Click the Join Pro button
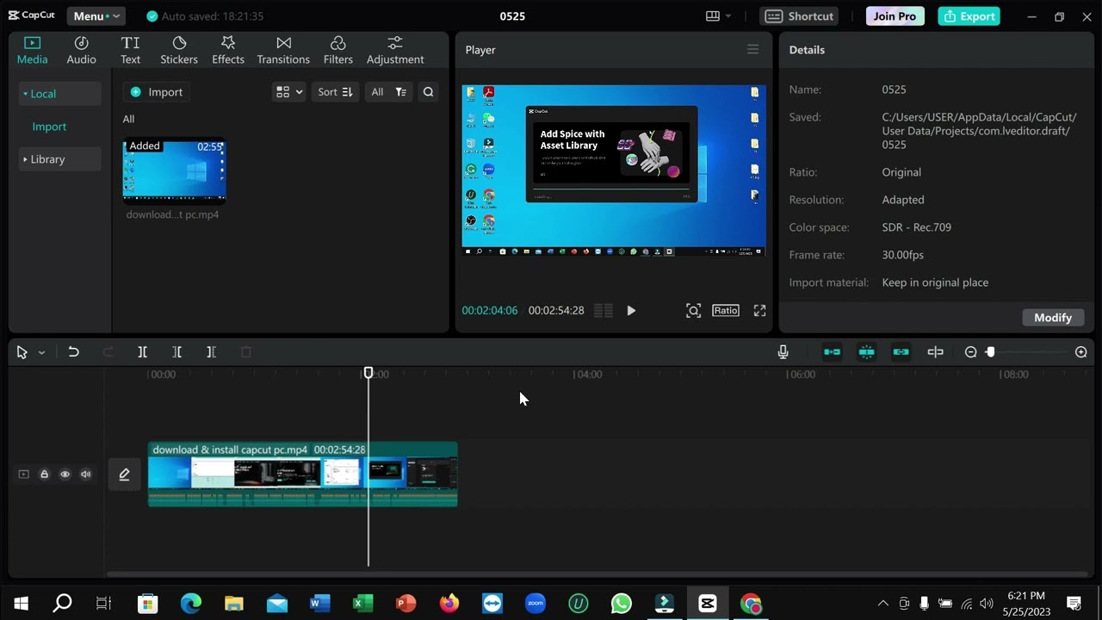This screenshot has height=620, width=1102. [x=895, y=16]
